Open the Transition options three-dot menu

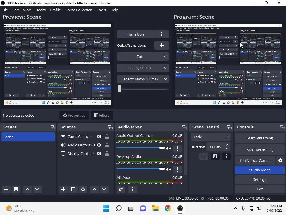point(162,34)
